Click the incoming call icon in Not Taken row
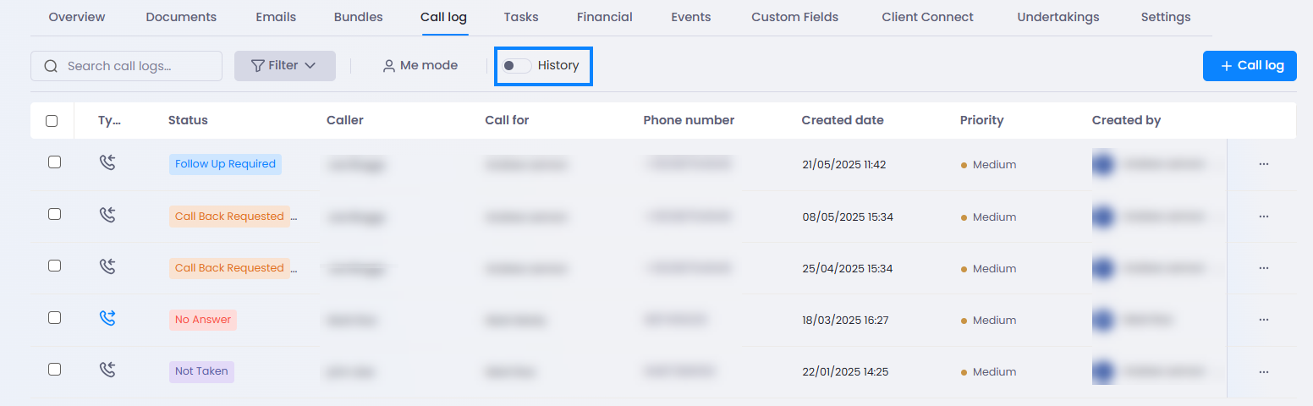This screenshot has height=406, width=1313. point(107,370)
